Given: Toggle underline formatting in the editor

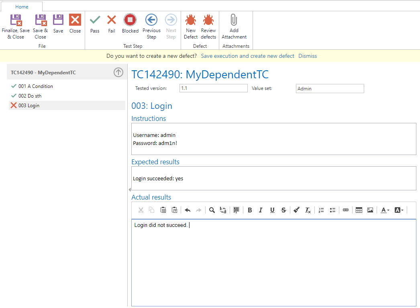Looking at the screenshot, I should 272,210.
